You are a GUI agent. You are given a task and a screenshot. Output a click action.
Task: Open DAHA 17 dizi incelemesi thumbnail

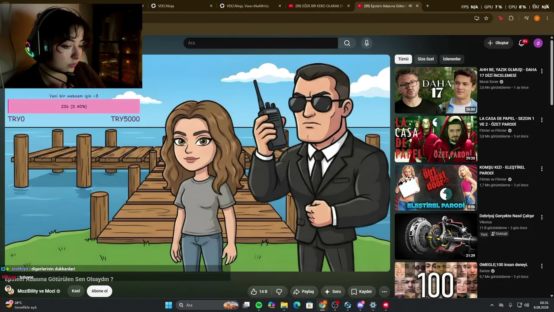pyautogui.click(x=436, y=90)
